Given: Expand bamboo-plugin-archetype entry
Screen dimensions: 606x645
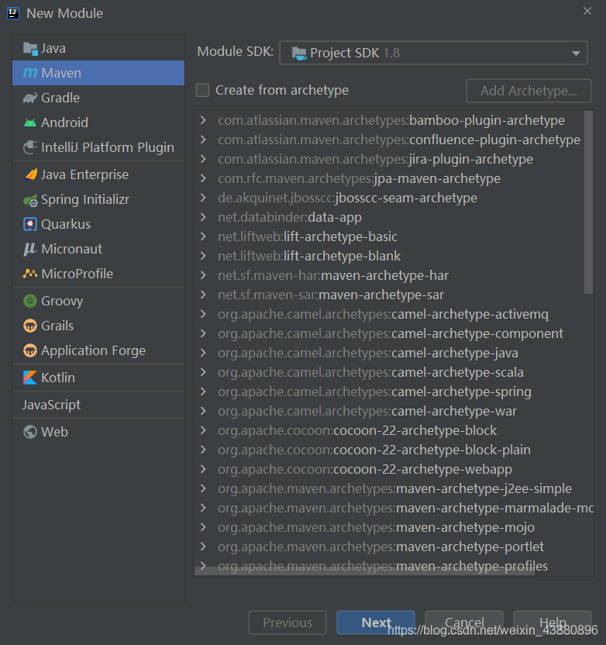Looking at the screenshot, I should tap(203, 120).
